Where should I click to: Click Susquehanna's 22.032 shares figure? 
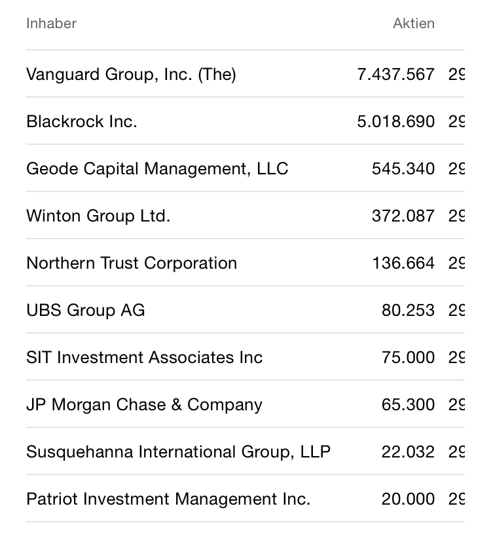tap(408, 452)
